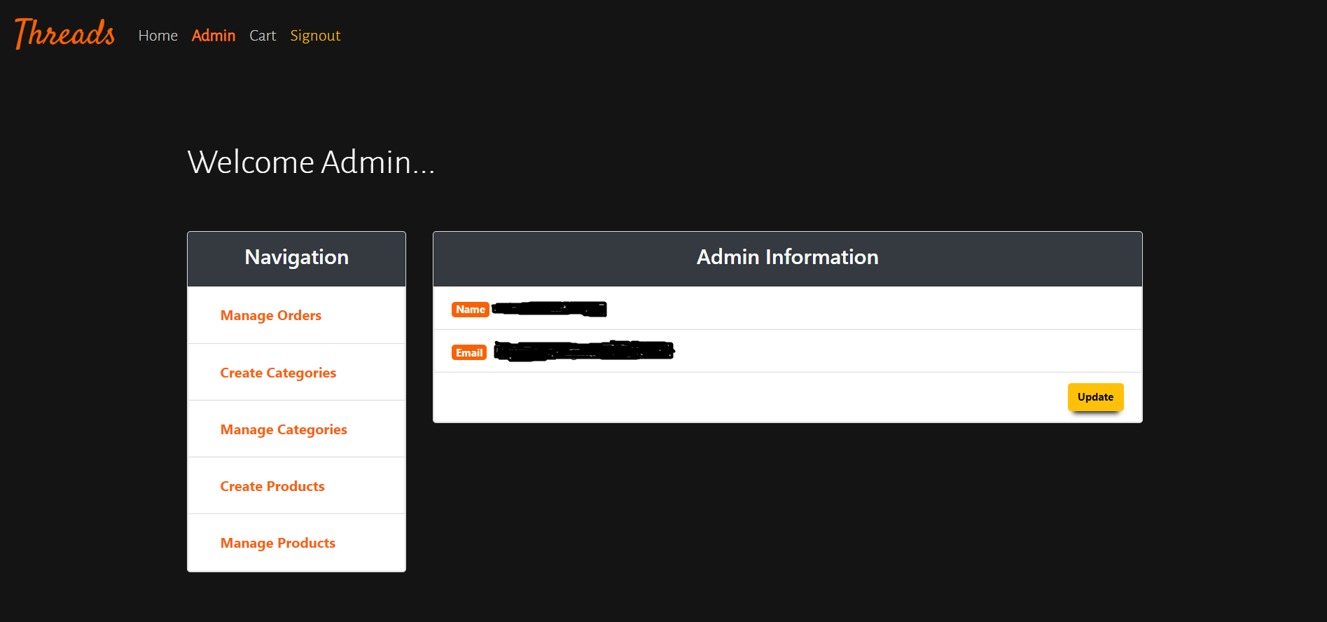Click the Admin Information header
This screenshot has height=622, width=1327.
point(786,257)
